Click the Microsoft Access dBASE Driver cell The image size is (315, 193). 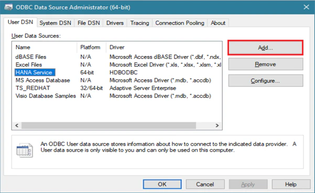(165, 56)
